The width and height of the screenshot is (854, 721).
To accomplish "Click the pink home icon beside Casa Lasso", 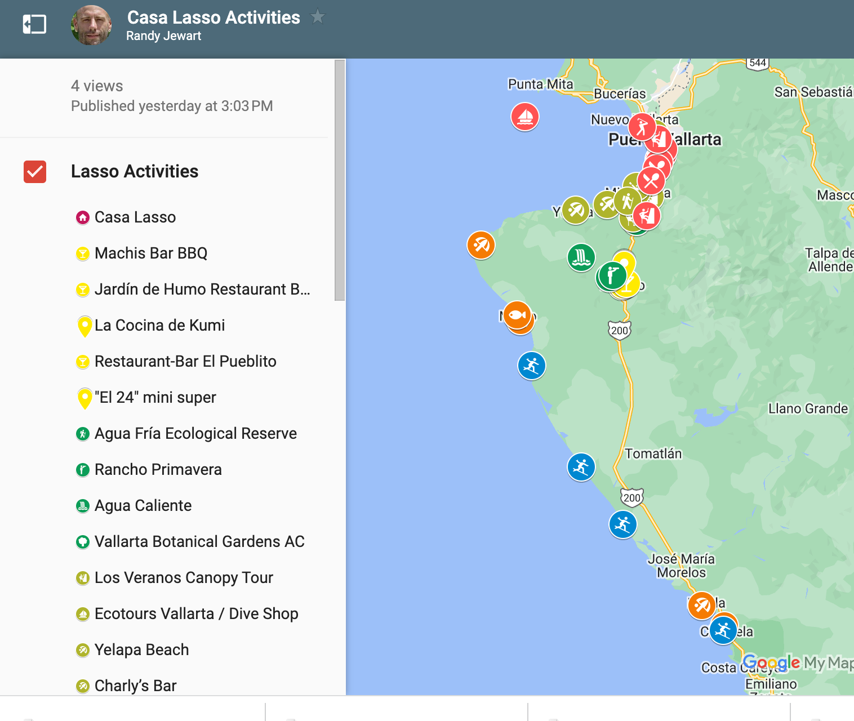I will click(83, 217).
